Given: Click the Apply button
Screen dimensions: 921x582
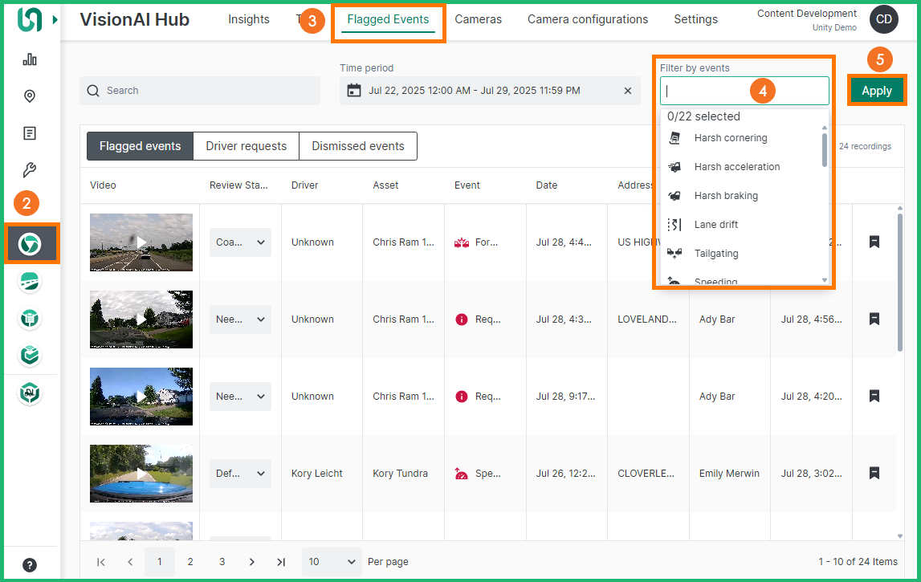Looking at the screenshot, I should tap(876, 91).
